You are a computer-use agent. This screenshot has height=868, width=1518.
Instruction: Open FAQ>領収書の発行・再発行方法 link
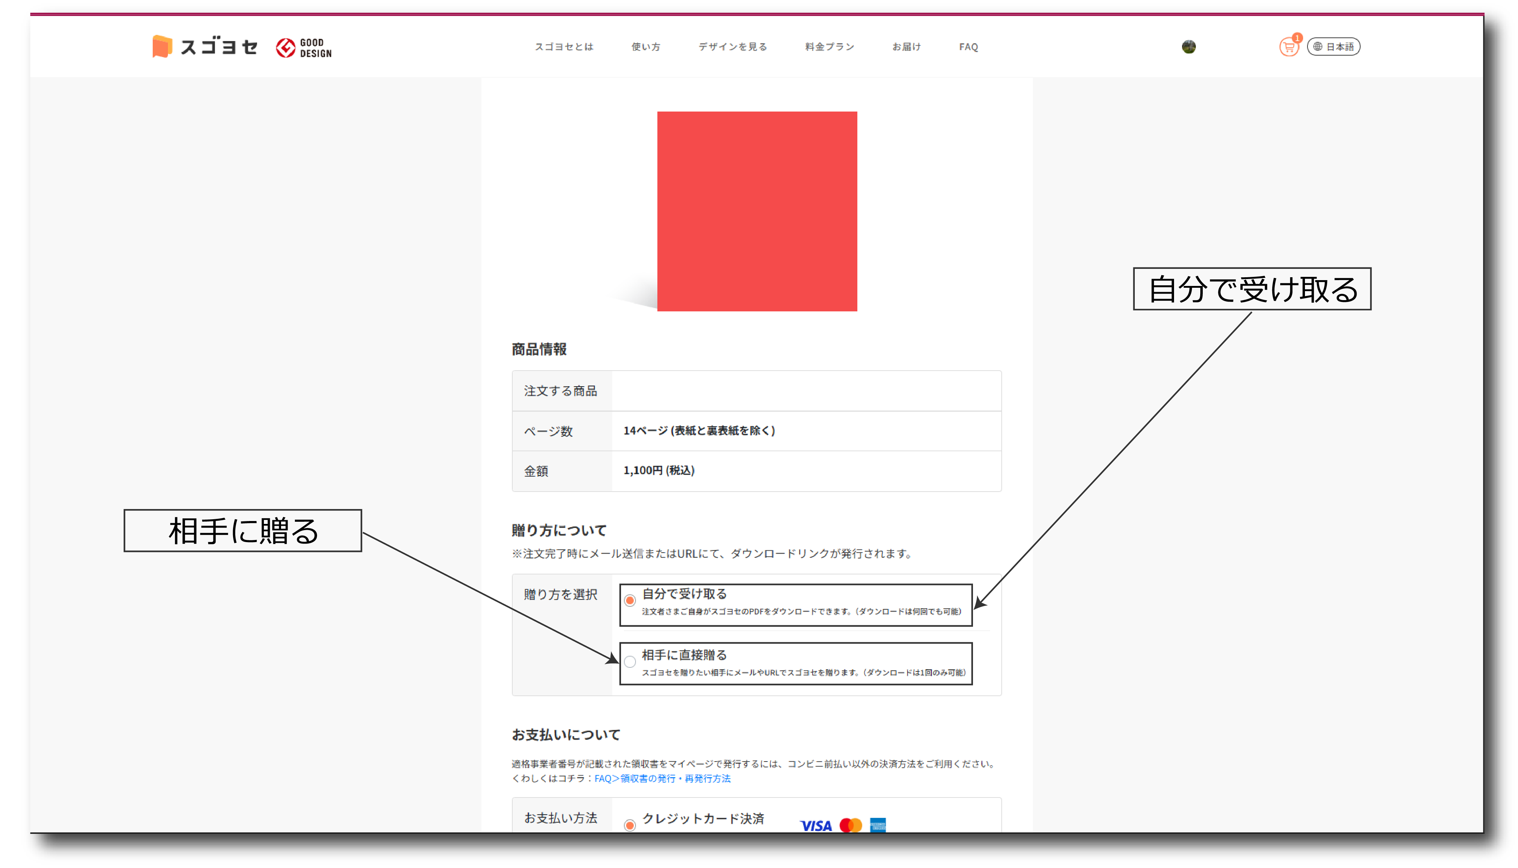pyautogui.click(x=662, y=779)
